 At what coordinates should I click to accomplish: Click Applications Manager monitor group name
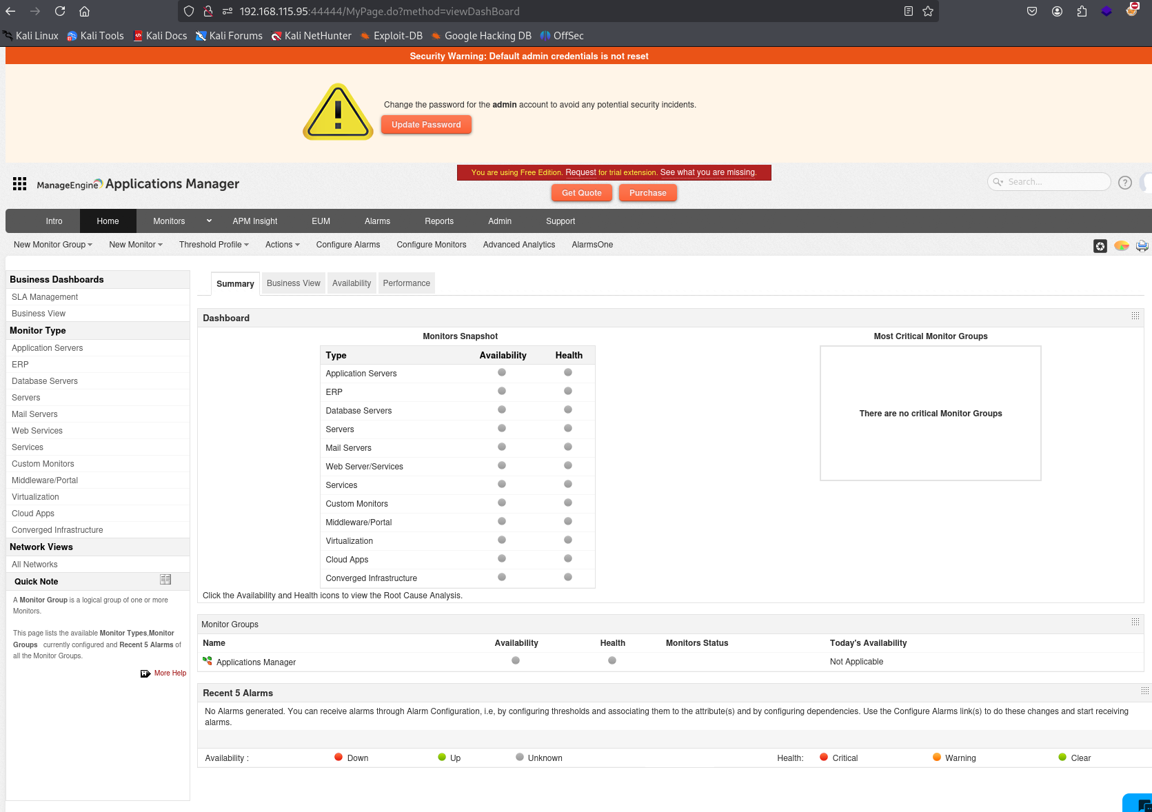[x=256, y=662]
